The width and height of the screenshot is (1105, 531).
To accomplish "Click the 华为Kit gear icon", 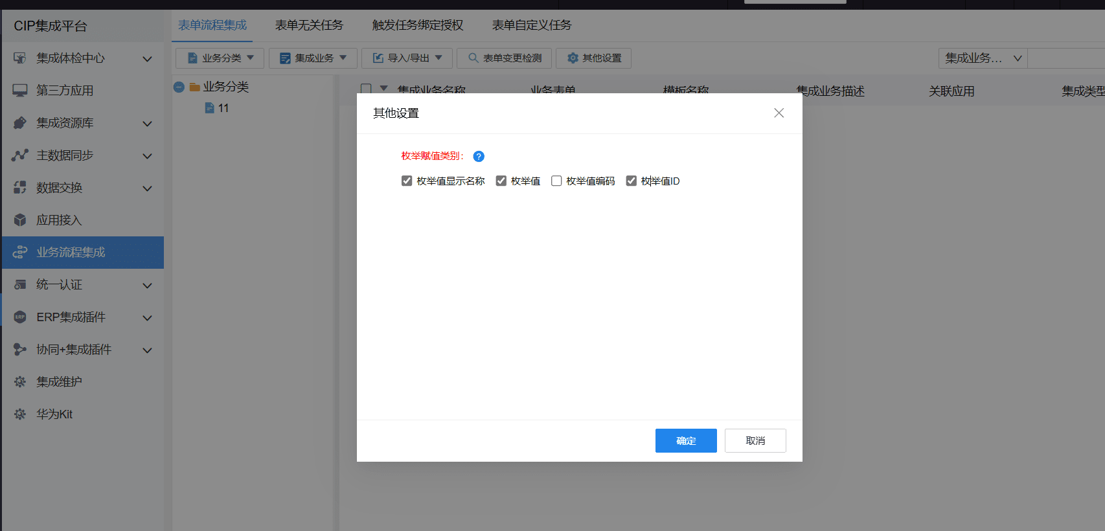I will (x=20, y=414).
